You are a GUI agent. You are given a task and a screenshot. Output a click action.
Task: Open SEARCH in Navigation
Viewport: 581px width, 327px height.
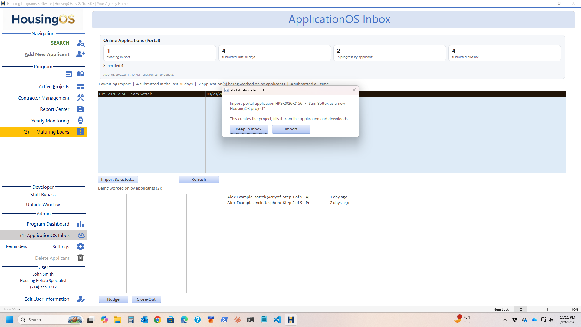(60, 43)
